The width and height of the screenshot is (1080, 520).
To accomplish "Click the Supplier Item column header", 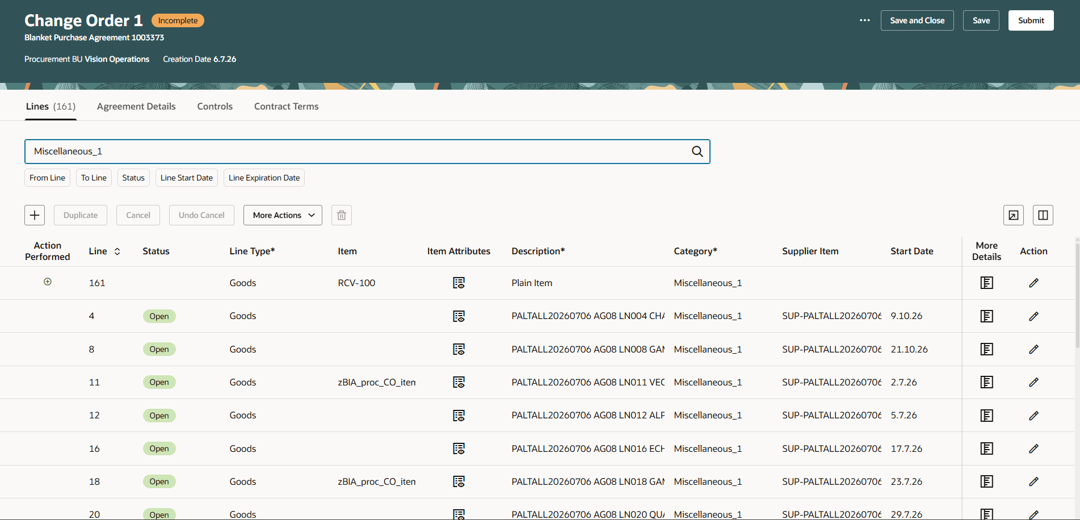I will coord(810,251).
